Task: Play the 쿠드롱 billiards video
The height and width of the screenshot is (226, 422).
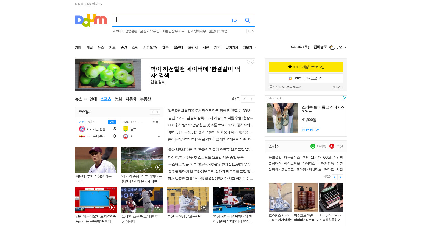Action: click(x=96, y=200)
